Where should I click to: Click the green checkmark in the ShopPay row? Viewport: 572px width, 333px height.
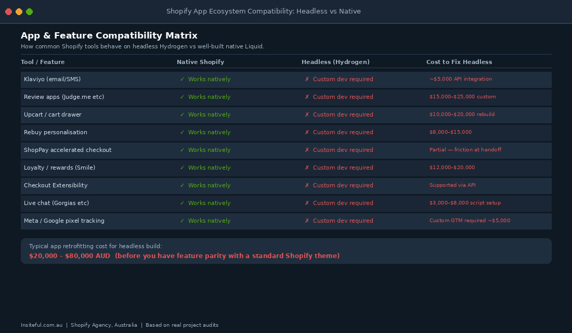[x=182, y=150]
